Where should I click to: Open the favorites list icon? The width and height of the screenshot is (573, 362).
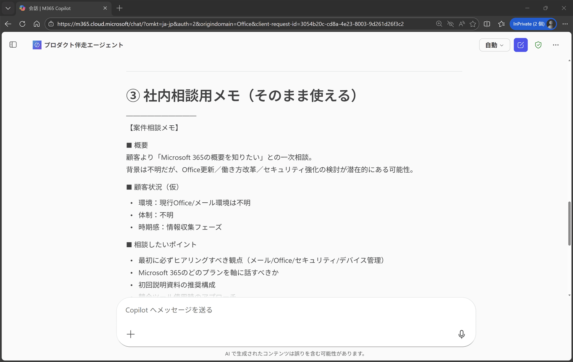tap(502, 24)
